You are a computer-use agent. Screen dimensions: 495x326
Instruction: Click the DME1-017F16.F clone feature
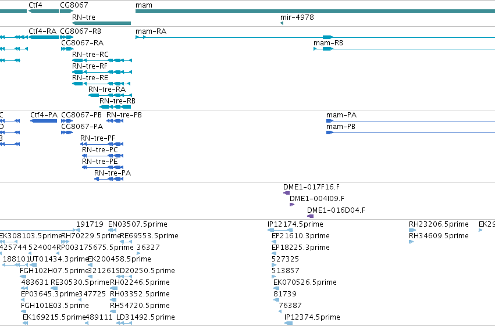pos(286,193)
